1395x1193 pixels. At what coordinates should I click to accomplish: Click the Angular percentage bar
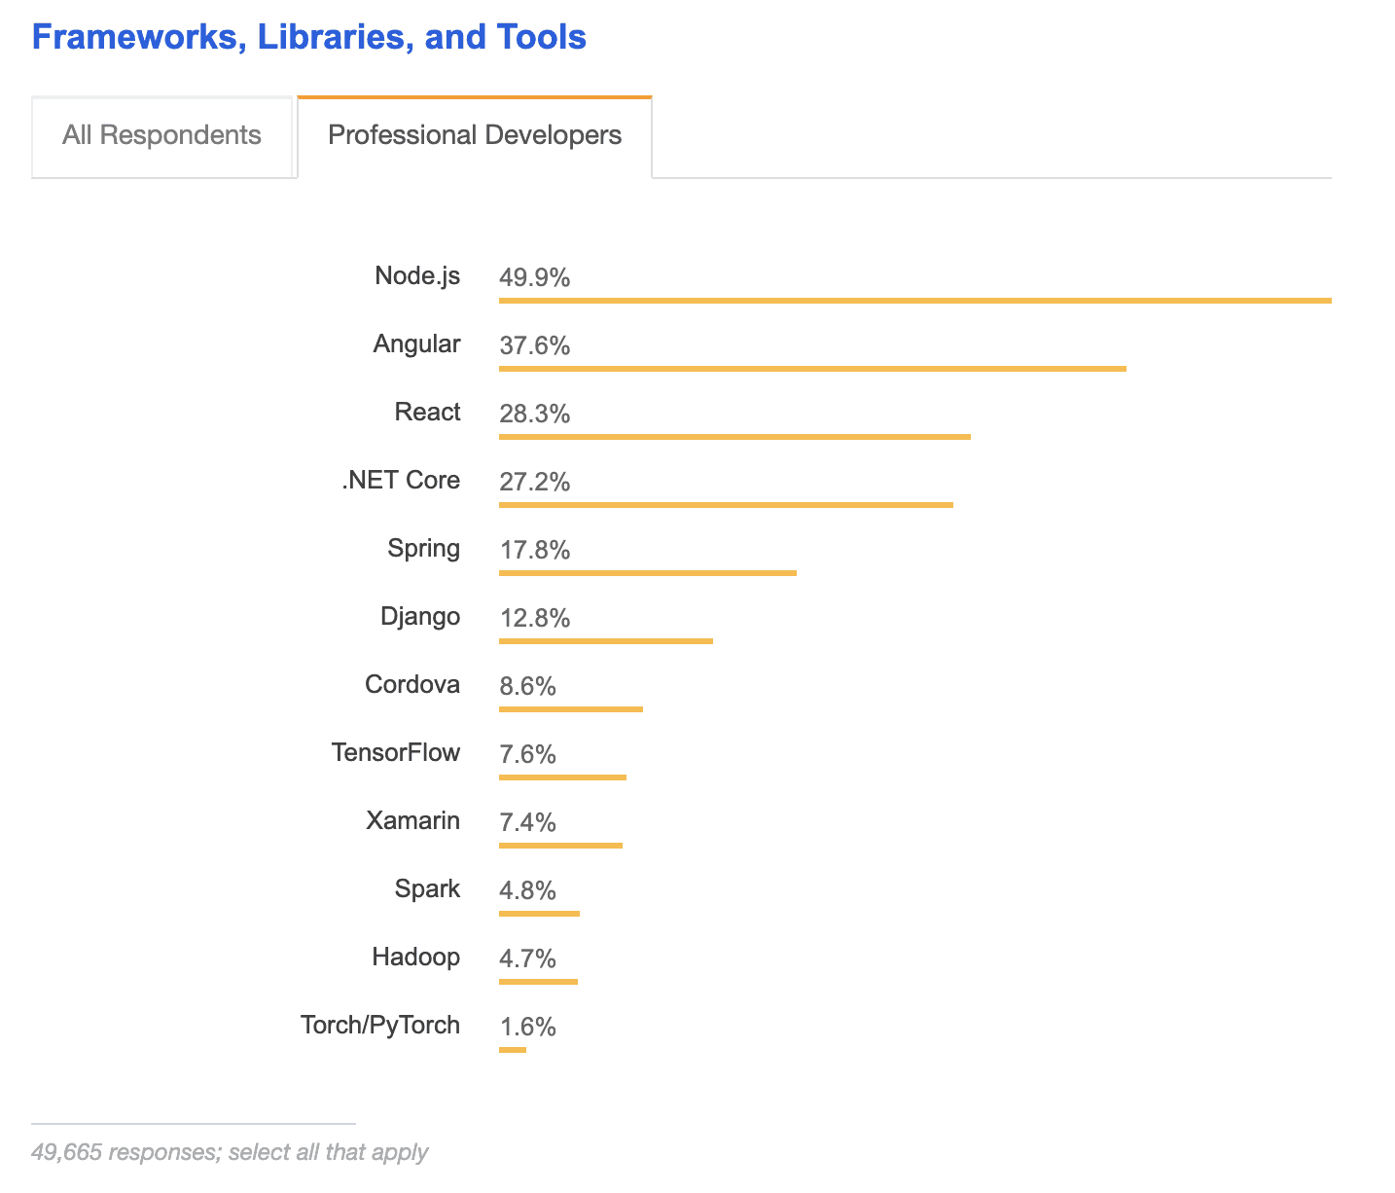812,369
